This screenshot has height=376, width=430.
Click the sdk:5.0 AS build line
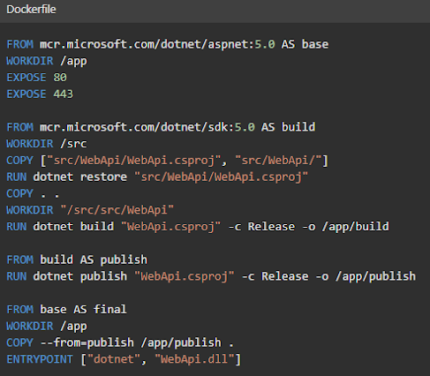point(161,127)
